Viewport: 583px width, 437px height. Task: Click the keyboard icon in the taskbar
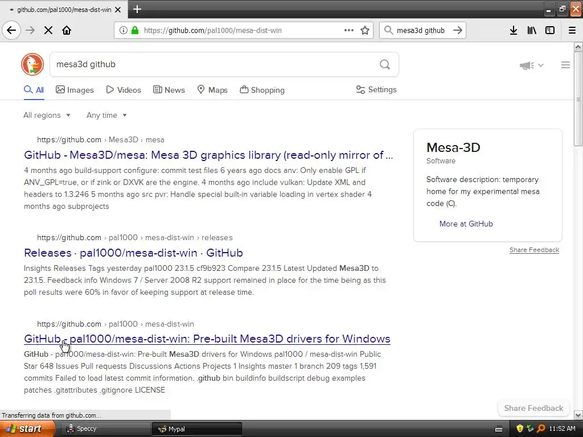click(x=499, y=429)
